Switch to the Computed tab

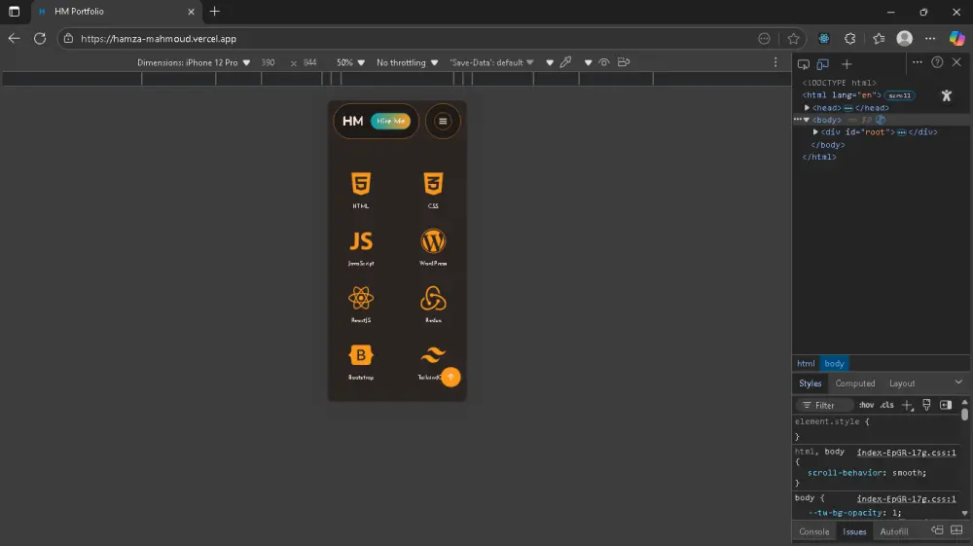click(854, 383)
